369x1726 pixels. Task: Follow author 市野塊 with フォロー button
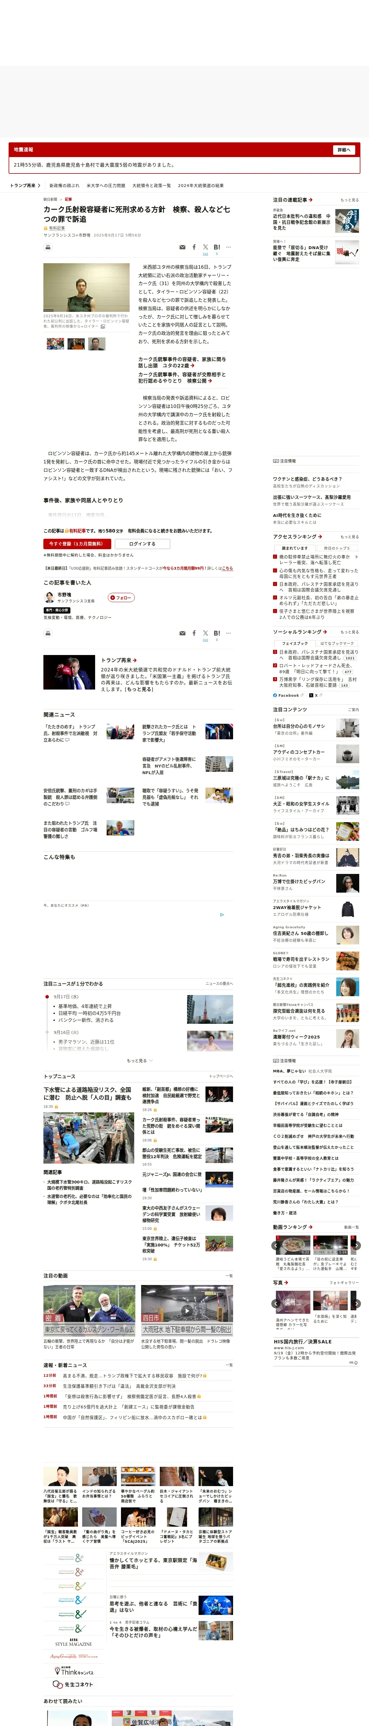[x=121, y=598]
